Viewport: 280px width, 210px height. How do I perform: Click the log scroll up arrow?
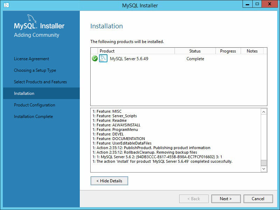point(264,112)
